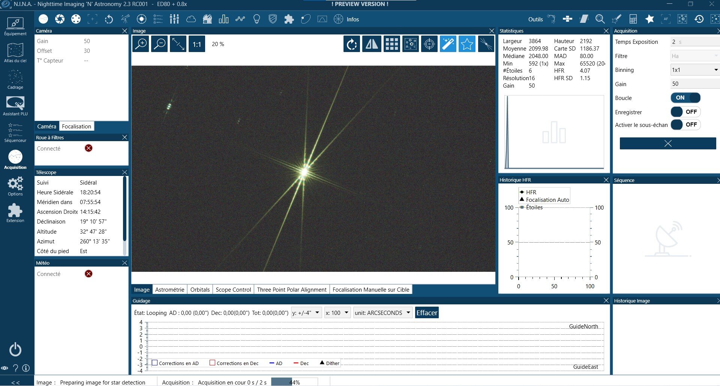Open the history clock tool icon
720x386 pixels.
coord(699,19)
